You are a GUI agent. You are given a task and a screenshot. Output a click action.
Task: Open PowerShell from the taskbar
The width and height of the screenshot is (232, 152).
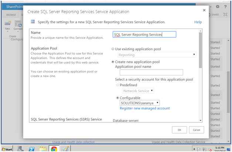(32, 149)
